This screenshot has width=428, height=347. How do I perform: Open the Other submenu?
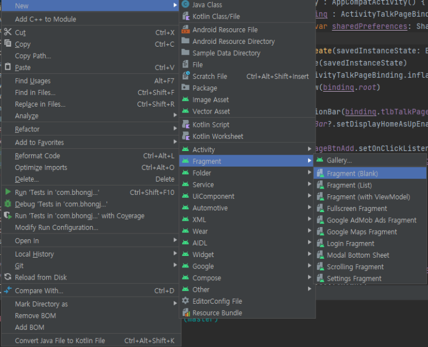click(x=246, y=289)
